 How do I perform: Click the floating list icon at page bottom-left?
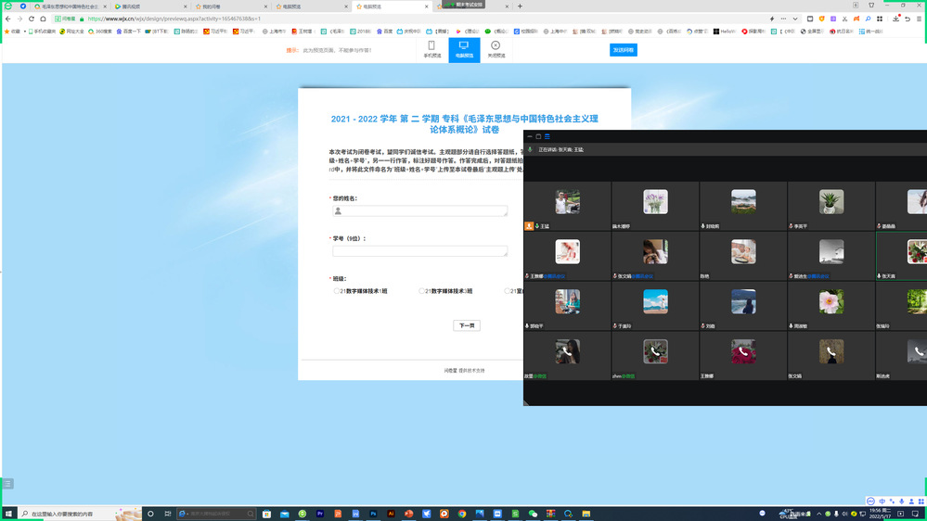pos(7,484)
